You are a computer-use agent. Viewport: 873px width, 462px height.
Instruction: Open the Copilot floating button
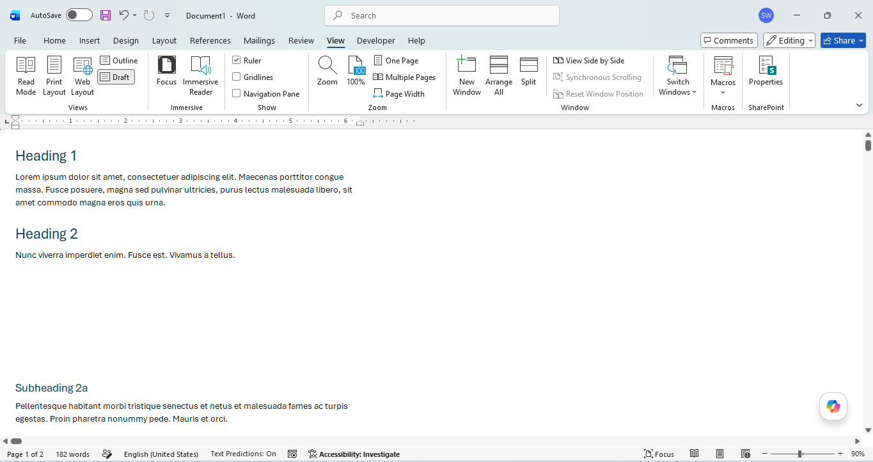[833, 406]
